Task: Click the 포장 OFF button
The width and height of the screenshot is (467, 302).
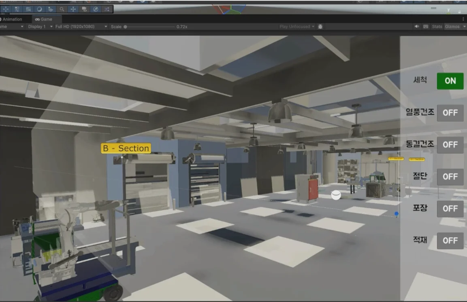Action: point(450,209)
